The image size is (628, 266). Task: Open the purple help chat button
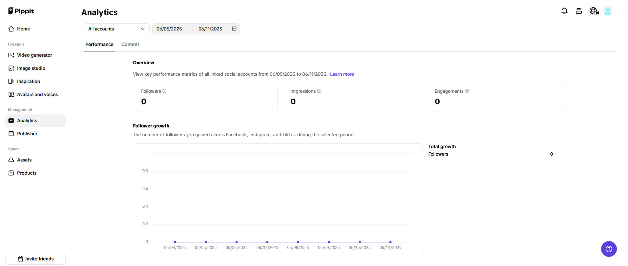[609, 249]
